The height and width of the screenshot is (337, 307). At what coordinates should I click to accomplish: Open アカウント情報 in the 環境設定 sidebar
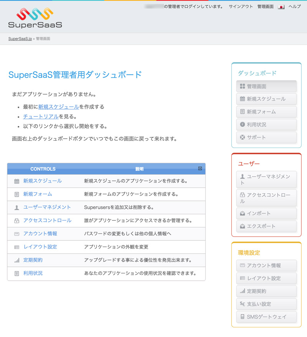(266, 266)
